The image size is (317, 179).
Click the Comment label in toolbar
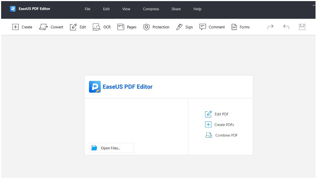[217, 27]
